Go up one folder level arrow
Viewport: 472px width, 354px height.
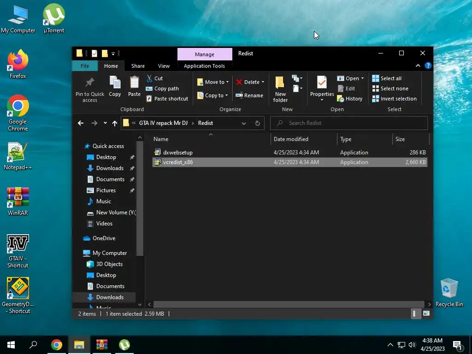[115, 123]
